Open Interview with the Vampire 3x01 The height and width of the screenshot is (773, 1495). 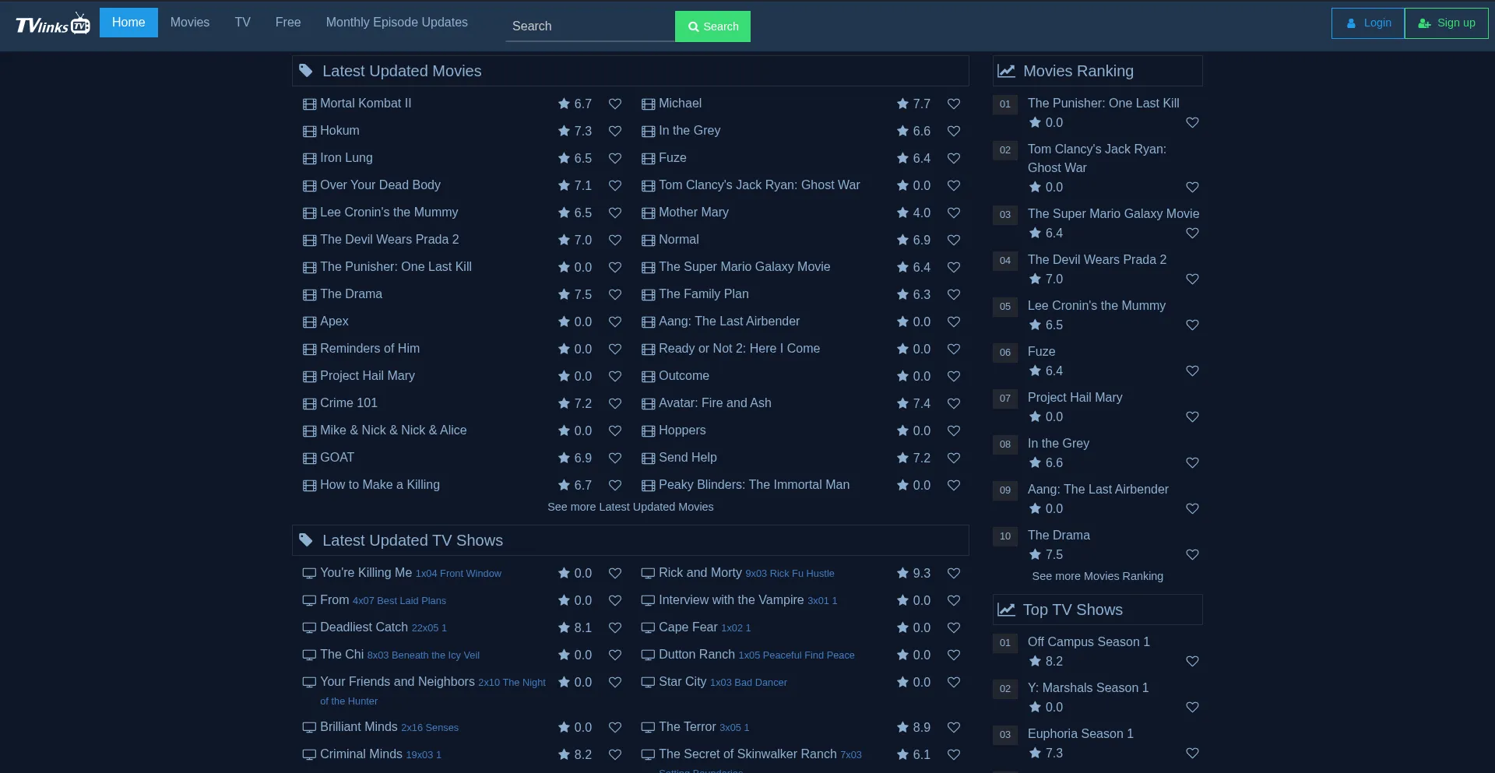coord(748,600)
